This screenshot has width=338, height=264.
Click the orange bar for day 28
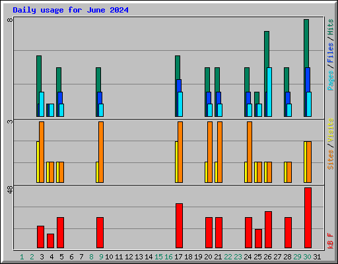click(289, 172)
